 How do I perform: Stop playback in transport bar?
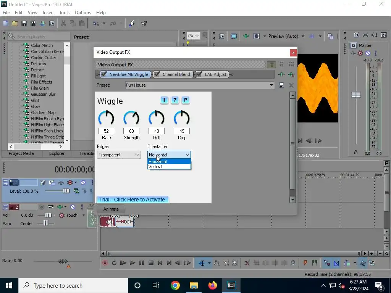(x=151, y=263)
